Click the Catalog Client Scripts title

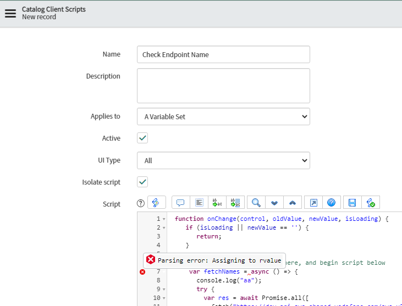coord(53,9)
